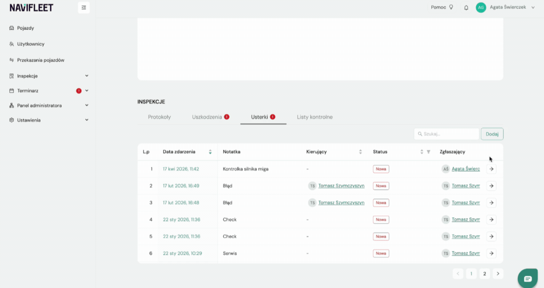Click the INSPEKCJE section heading
The image size is (544, 288).
[151, 102]
